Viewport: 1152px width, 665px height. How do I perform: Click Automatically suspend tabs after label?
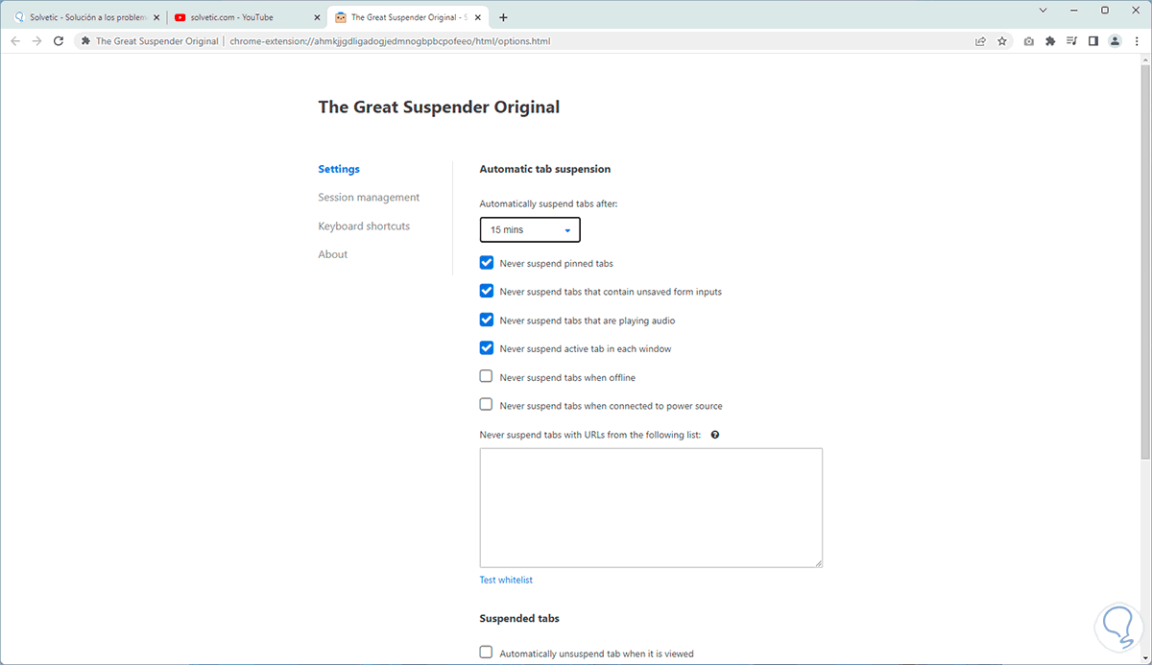(x=548, y=203)
